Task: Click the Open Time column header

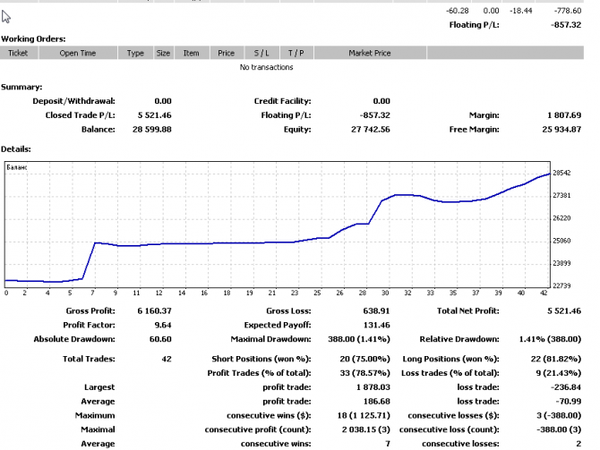Action: (78, 53)
